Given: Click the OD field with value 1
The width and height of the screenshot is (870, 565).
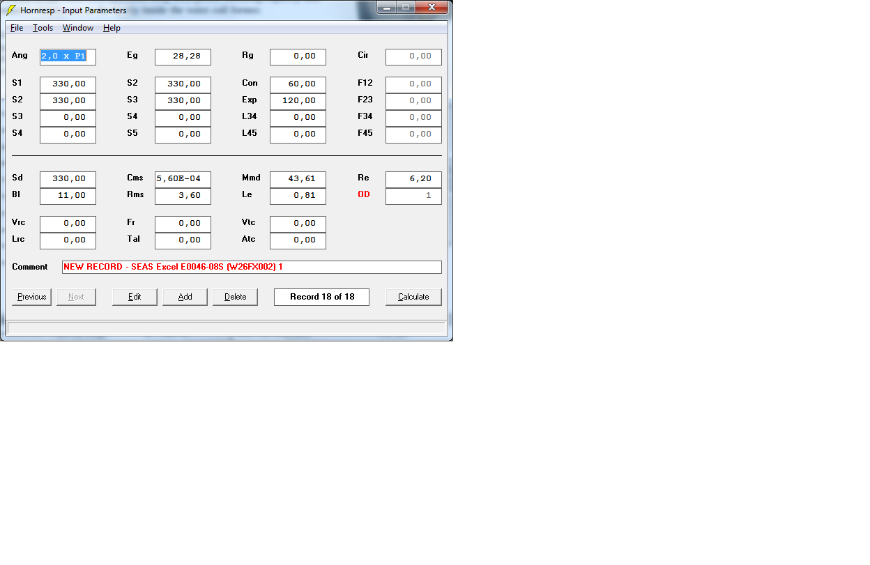Looking at the screenshot, I should point(413,196).
